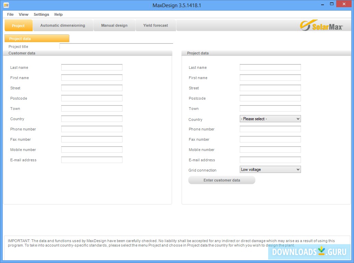Click the Customer data Mobile number field
This screenshot has height=263, width=354.
coord(92,150)
